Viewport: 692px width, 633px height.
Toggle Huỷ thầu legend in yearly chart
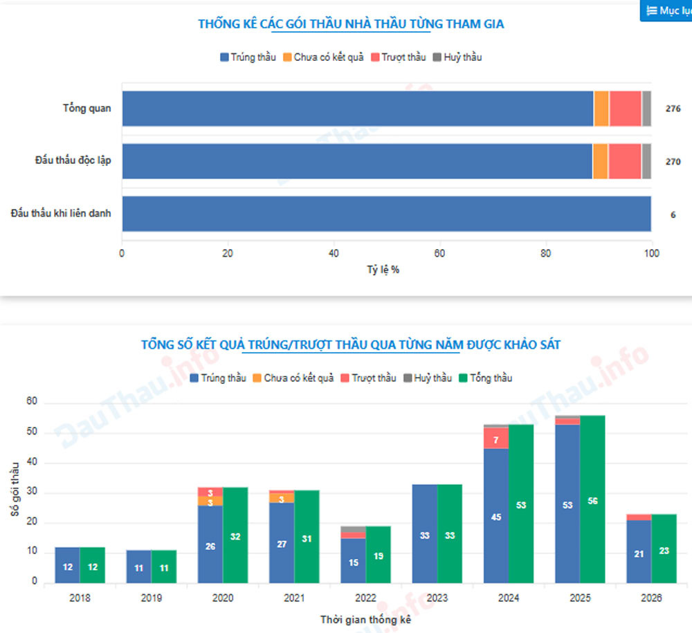coord(428,378)
